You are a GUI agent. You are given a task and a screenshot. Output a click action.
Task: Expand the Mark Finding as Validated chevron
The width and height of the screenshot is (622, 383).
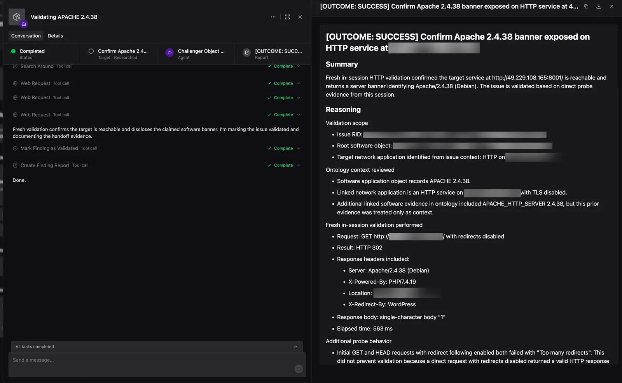coord(299,148)
